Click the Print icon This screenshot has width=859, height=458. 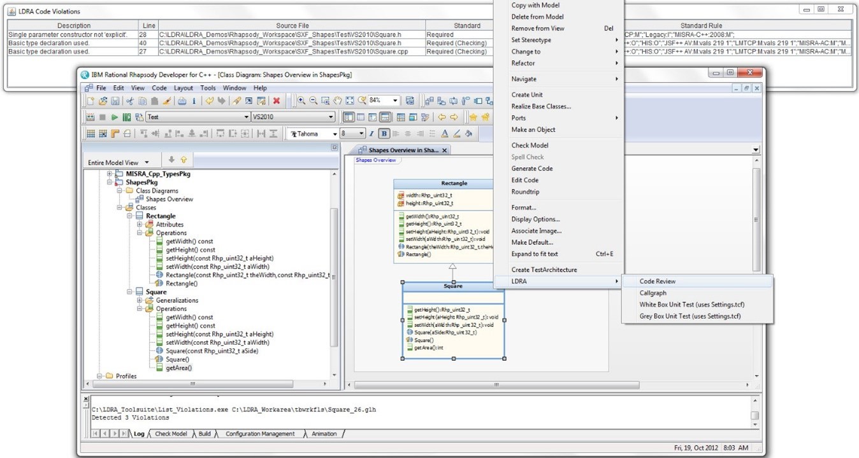point(182,101)
